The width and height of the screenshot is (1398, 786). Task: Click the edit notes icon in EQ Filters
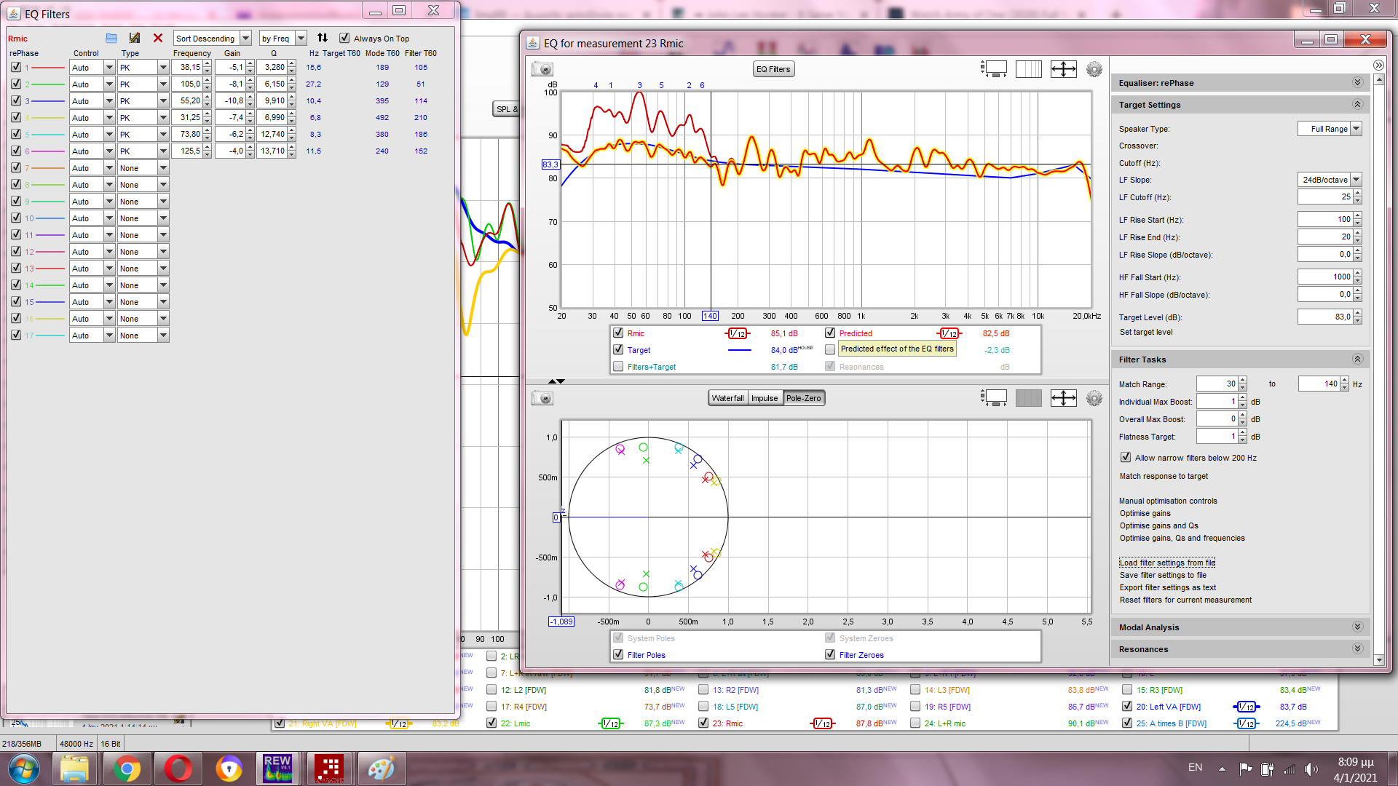point(135,39)
